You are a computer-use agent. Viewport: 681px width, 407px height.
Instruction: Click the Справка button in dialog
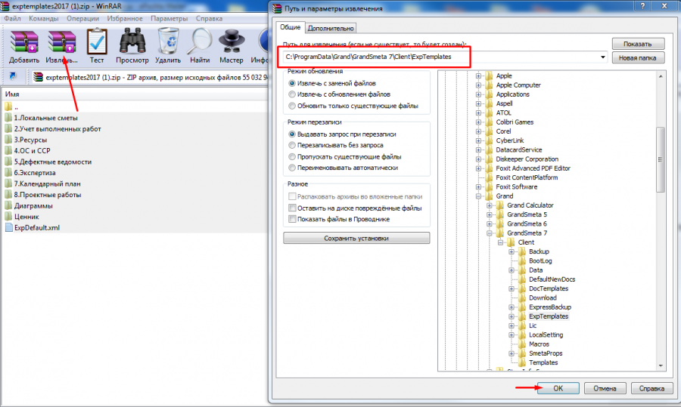(652, 388)
